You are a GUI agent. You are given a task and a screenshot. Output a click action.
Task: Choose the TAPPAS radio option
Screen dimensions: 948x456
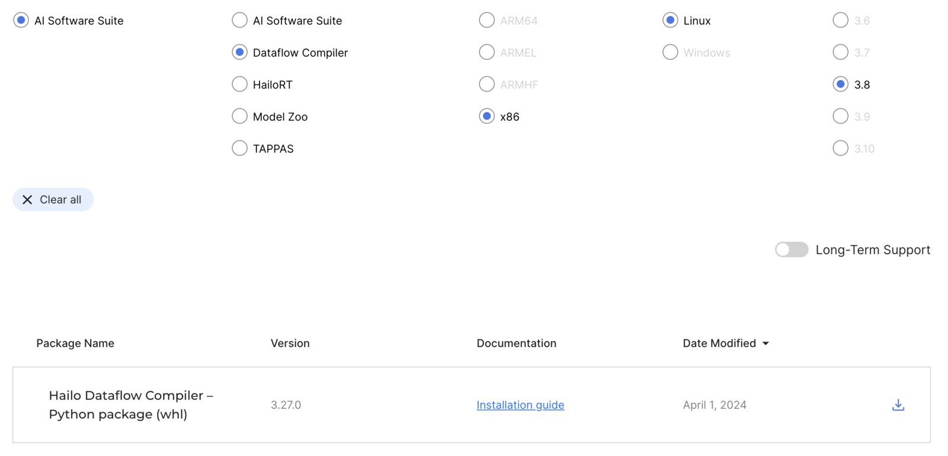(x=239, y=149)
